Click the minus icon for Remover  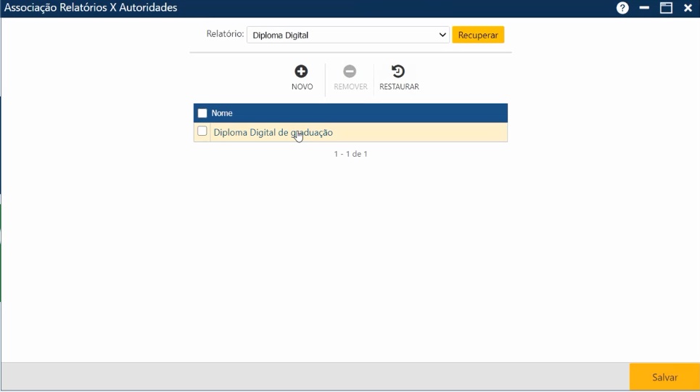click(350, 71)
